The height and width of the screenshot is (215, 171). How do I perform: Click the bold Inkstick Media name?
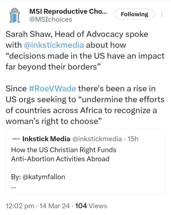pyautogui.click(x=46, y=139)
